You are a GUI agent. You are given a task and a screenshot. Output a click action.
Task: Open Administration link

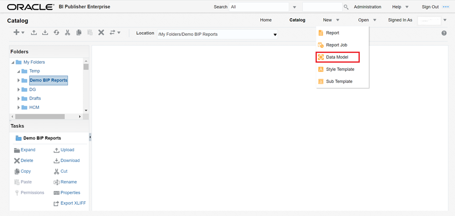click(367, 7)
